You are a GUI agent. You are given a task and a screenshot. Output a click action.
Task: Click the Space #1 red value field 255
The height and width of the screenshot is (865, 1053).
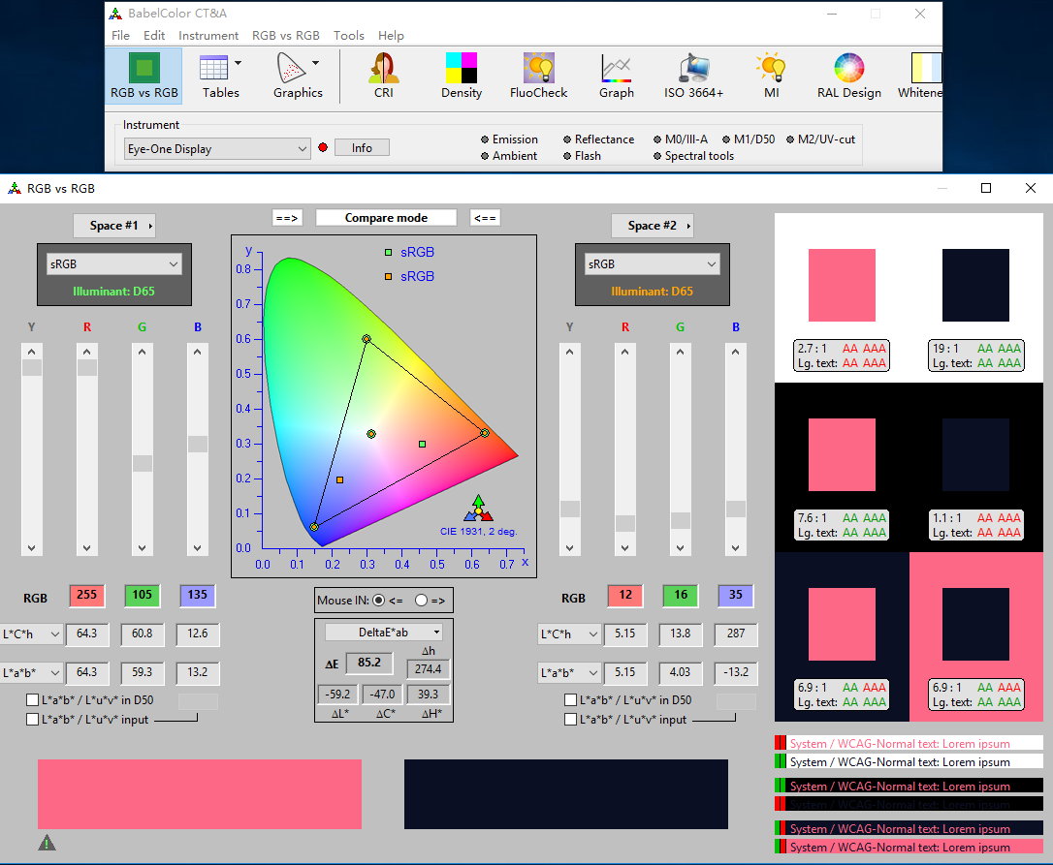[86, 596]
